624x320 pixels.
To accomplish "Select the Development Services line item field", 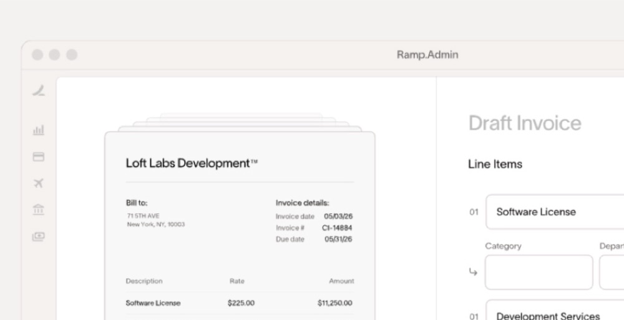I will [555, 310].
